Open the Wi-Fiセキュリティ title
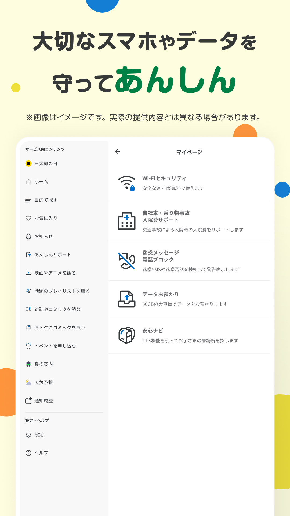Image resolution: width=290 pixels, height=516 pixels. tap(164, 178)
